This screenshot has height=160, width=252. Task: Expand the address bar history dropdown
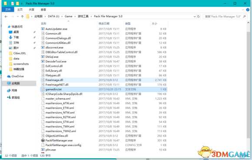[x=195, y=17]
